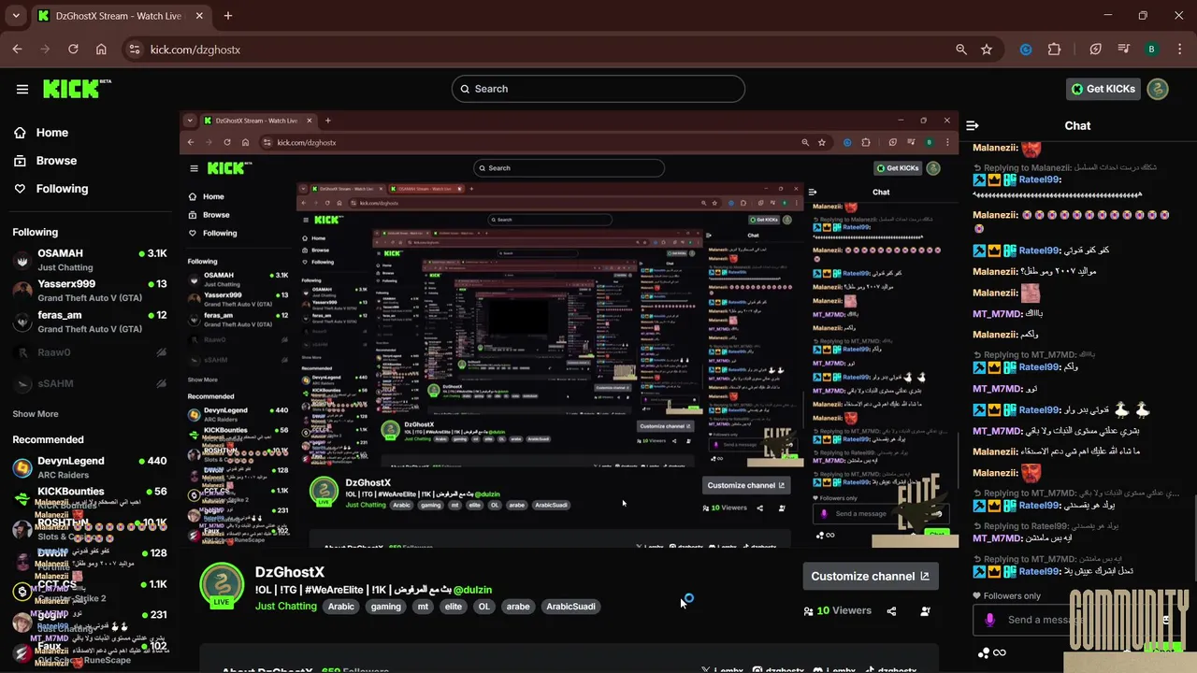Bookmark this page with the star icon
Viewport: 1197px width, 673px height.
pos(987,50)
